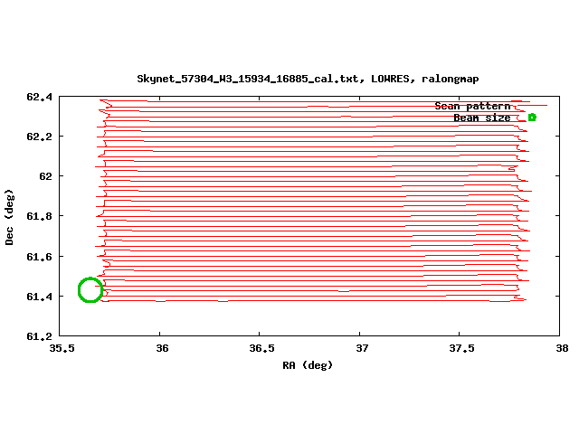This screenshot has height=434, width=579.
Task: Click the 62 Dec tick label
Action: click(x=46, y=176)
